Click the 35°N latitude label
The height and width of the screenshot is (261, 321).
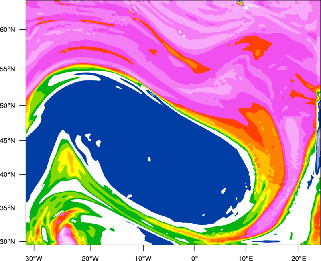8,208
